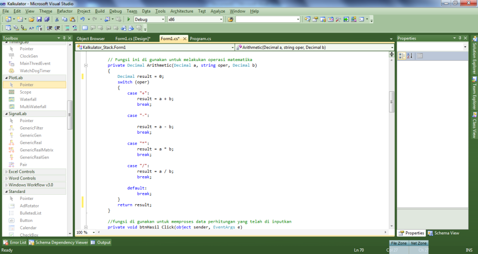478x254 pixels.
Task: Click the Net Zone status bar button
Action: (x=419, y=243)
